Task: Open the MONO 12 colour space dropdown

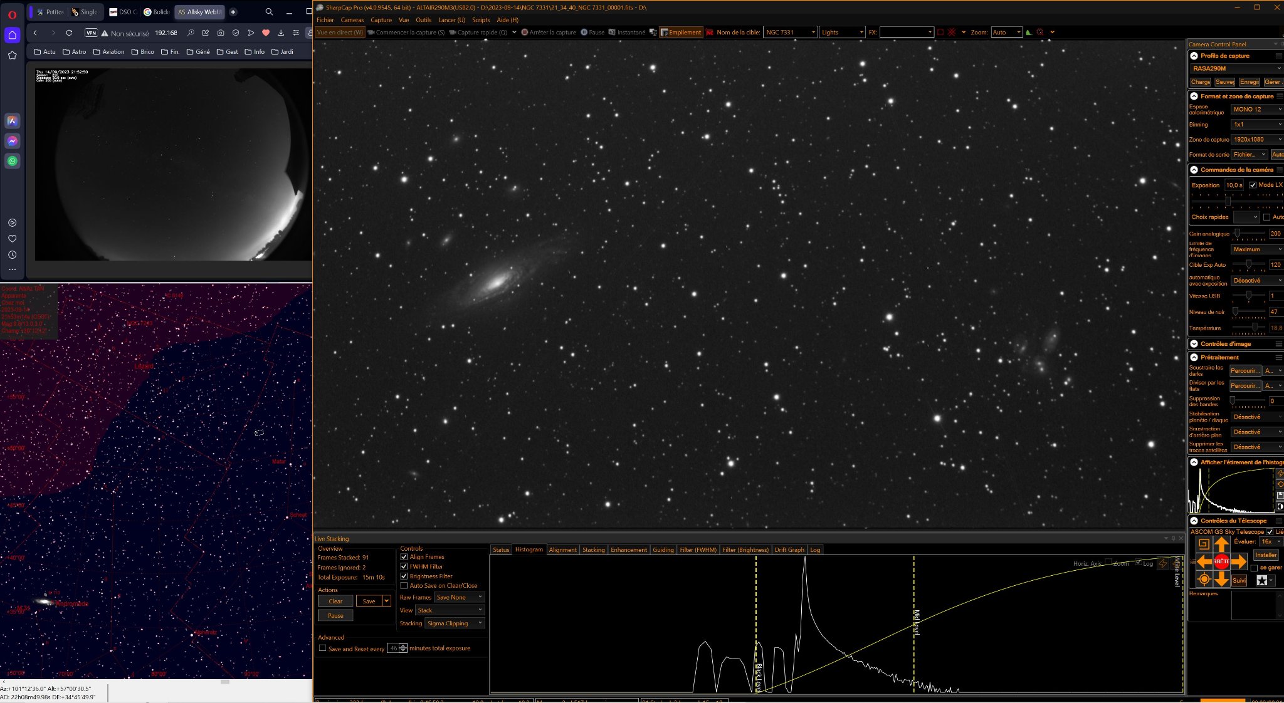Action: click(1256, 110)
